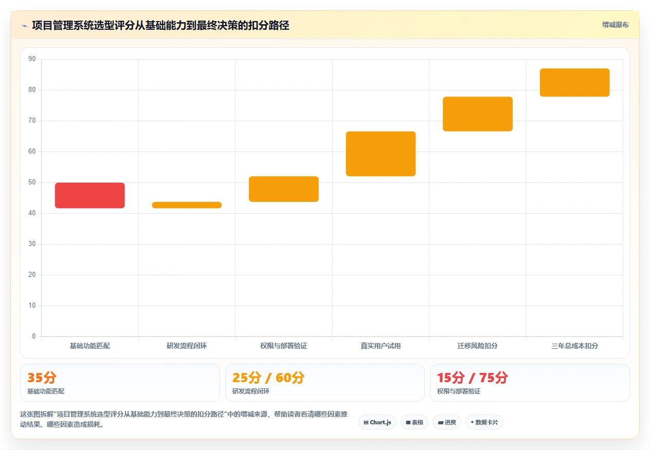Open the 25分 / 60分 data card
Viewport: 650px width, 450px height.
pyautogui.click(x=325, y=383)
